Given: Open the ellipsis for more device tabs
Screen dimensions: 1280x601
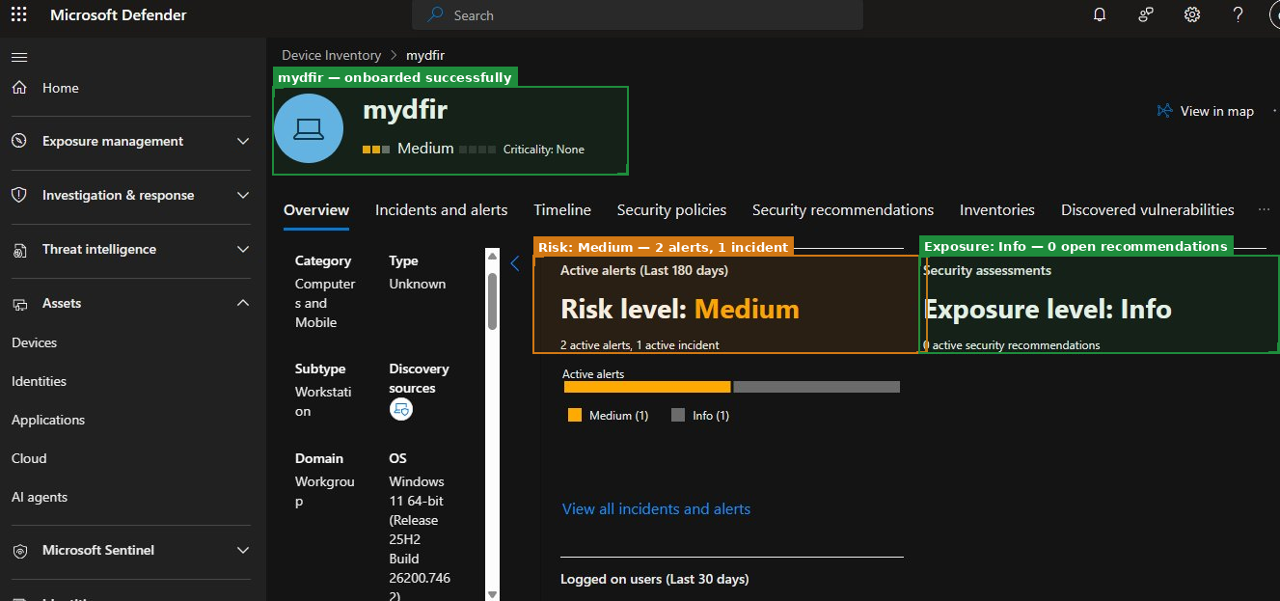Looking at the screenshot, I should [1265, 208].
